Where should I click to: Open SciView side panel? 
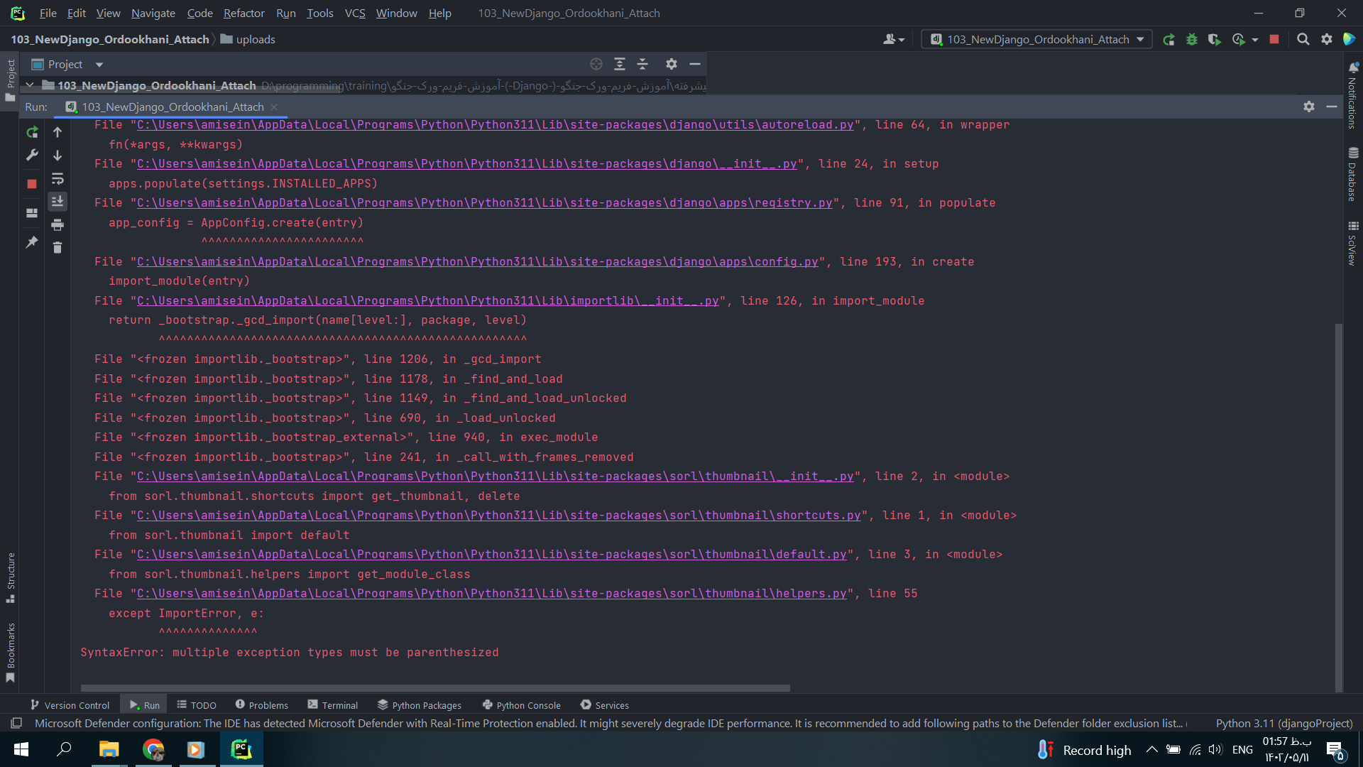pyautogui.click(x=1352, y=244)
